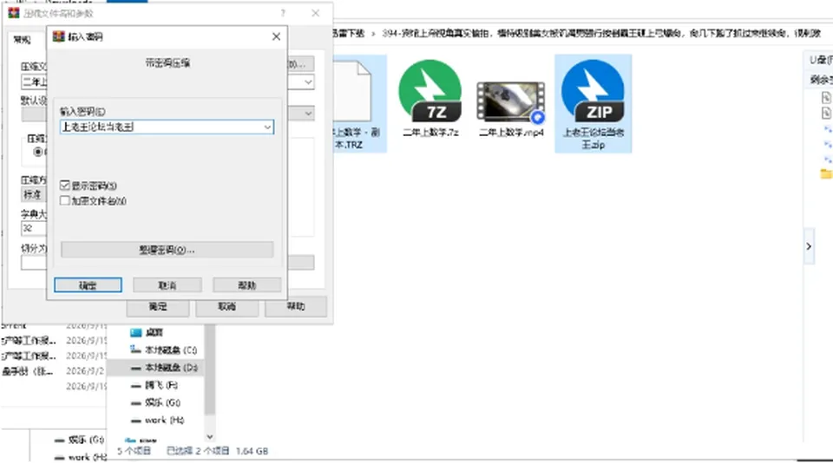833x463 pixels.
Task: Click 确定 in archive name and parameters dialog
Action: pyautogui.click(x=158, y=307)
